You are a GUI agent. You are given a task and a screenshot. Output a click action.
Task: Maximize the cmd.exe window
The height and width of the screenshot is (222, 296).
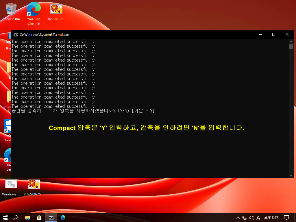coord(274,35)
